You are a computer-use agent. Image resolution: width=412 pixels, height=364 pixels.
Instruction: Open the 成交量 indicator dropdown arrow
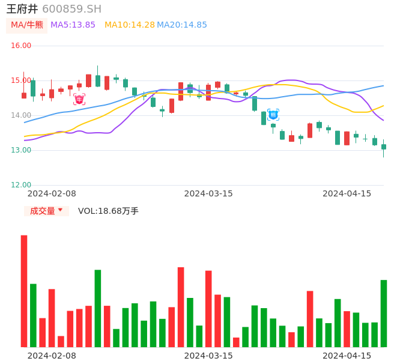pos(60,210)
